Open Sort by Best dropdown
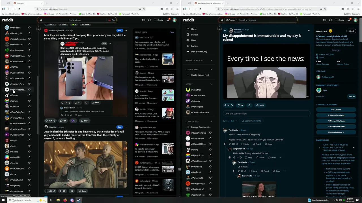The height and width of the screenshot is (203, 362). [233, 121]
